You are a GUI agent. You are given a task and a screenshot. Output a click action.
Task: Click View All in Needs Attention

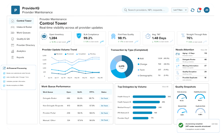coord(204,50)
